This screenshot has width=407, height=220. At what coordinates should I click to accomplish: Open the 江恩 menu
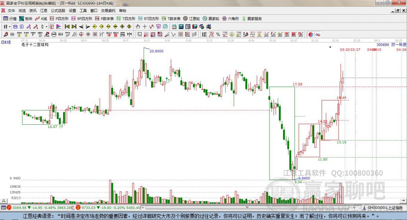coord(44,11)
